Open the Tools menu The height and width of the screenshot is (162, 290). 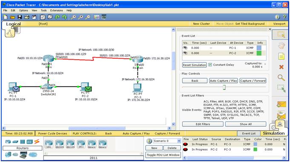point(43,11)
